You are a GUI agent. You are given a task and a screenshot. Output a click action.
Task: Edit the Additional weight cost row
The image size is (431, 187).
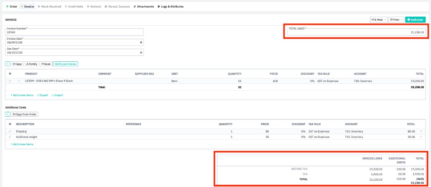point(10,137)
